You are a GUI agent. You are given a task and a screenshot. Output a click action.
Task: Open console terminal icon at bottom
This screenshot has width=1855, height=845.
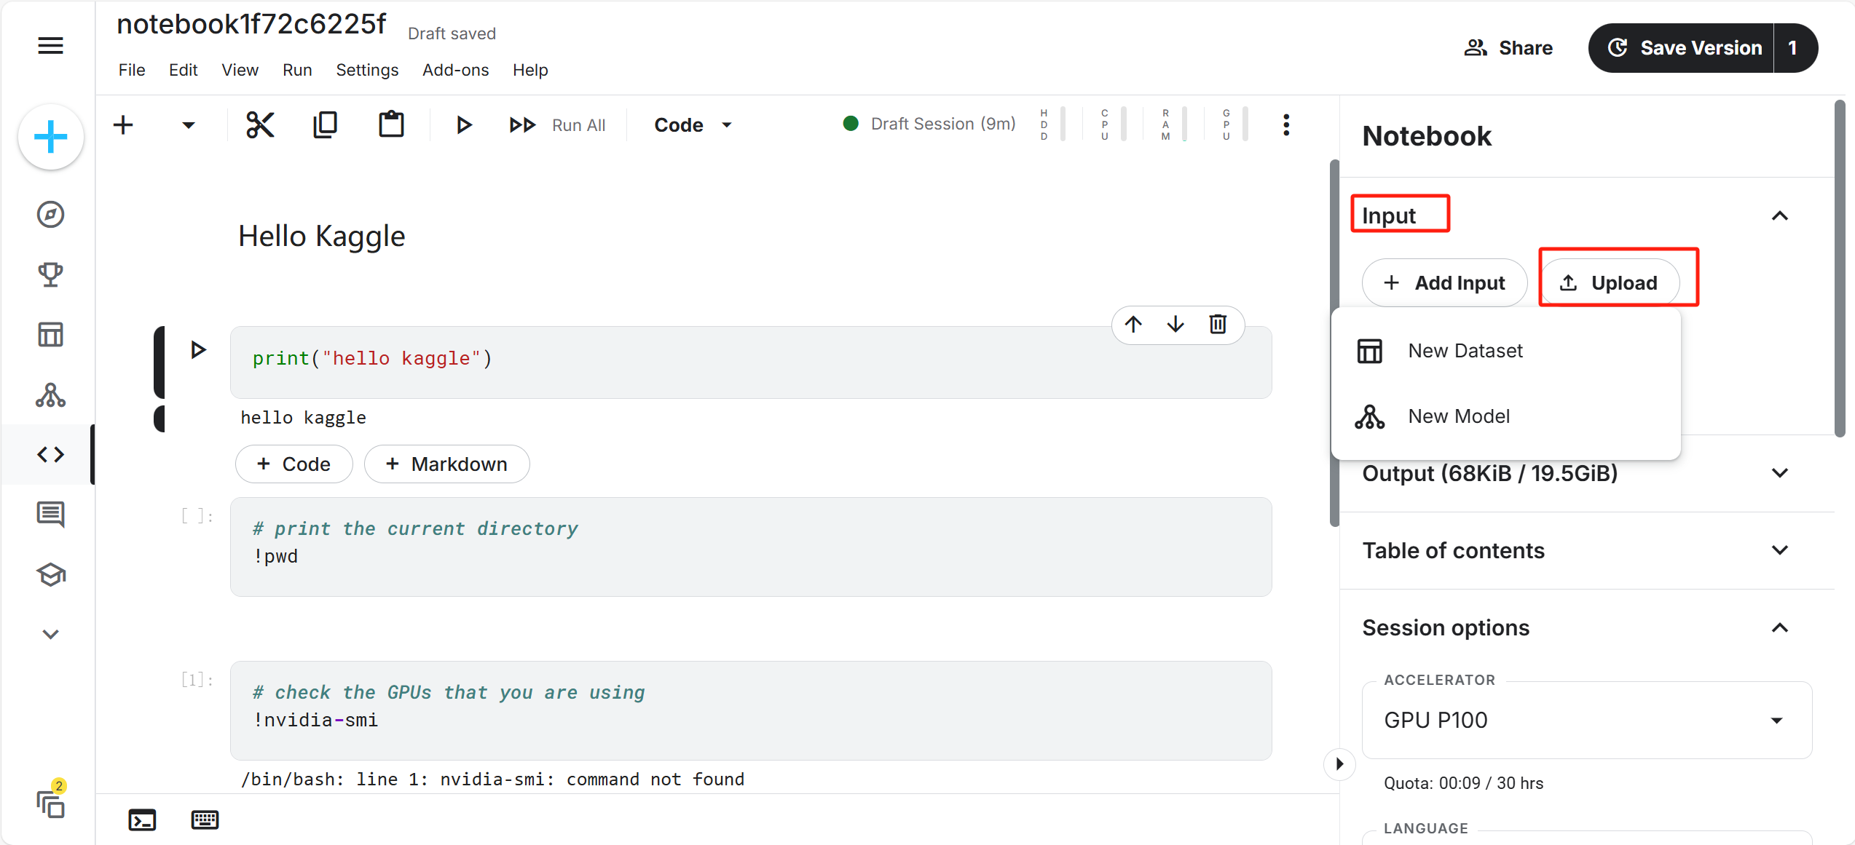tap(142, 820)
